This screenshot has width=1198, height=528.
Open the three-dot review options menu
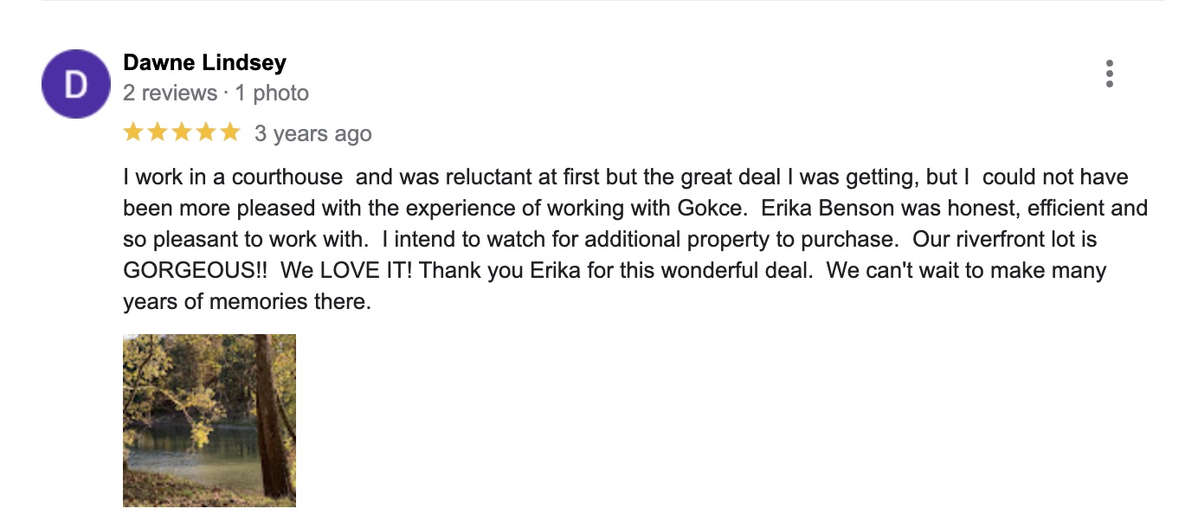(x=1109, y=74)
